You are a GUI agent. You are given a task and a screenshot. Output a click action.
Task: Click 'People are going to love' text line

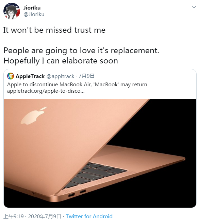(x=81, y=51)
